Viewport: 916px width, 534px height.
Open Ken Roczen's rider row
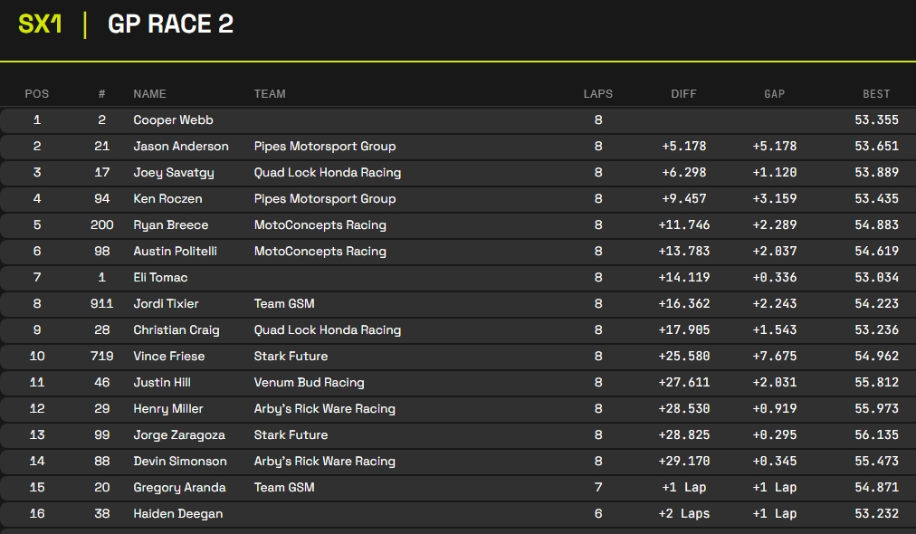[x=167, y=198]
